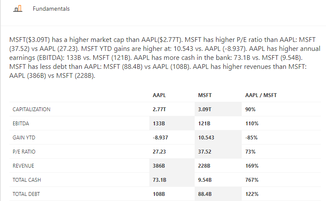Click AAPL capitalization value 2.77T

point(159,109)
